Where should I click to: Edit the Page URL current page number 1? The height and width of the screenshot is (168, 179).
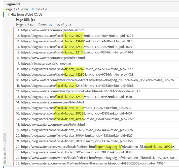coord(26,25)
